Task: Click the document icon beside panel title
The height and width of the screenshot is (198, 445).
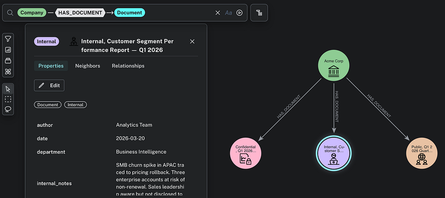Action: 74,42
